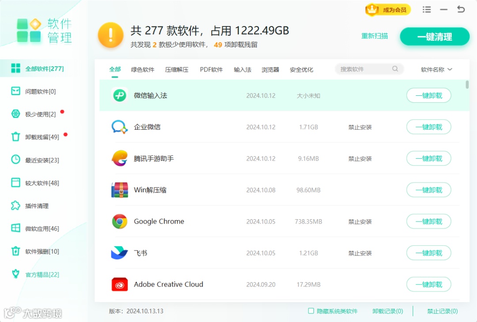Viewport: 477px width, 322px height.
Task: Uninstall 腾讯手游助手 with 一键卸载
Action: (x=428, y=158)
